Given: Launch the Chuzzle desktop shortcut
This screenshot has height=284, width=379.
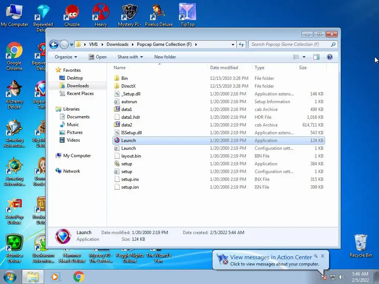Looking at the screenshot, I should [72, 15].
